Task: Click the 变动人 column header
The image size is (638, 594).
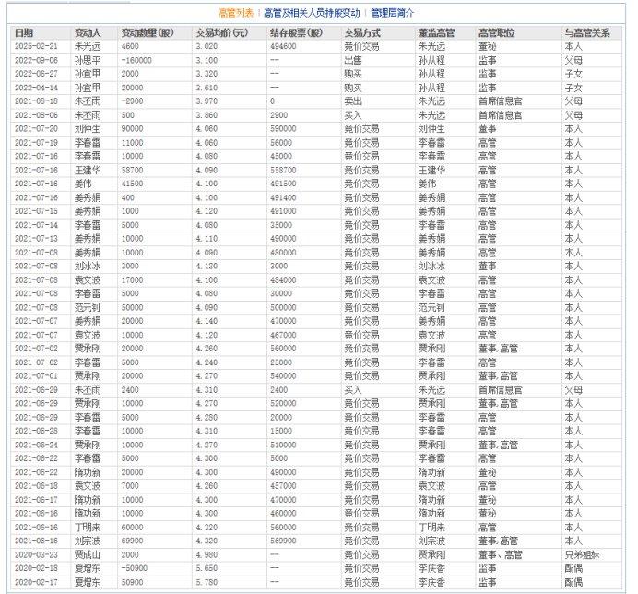Action: point(88,32)
